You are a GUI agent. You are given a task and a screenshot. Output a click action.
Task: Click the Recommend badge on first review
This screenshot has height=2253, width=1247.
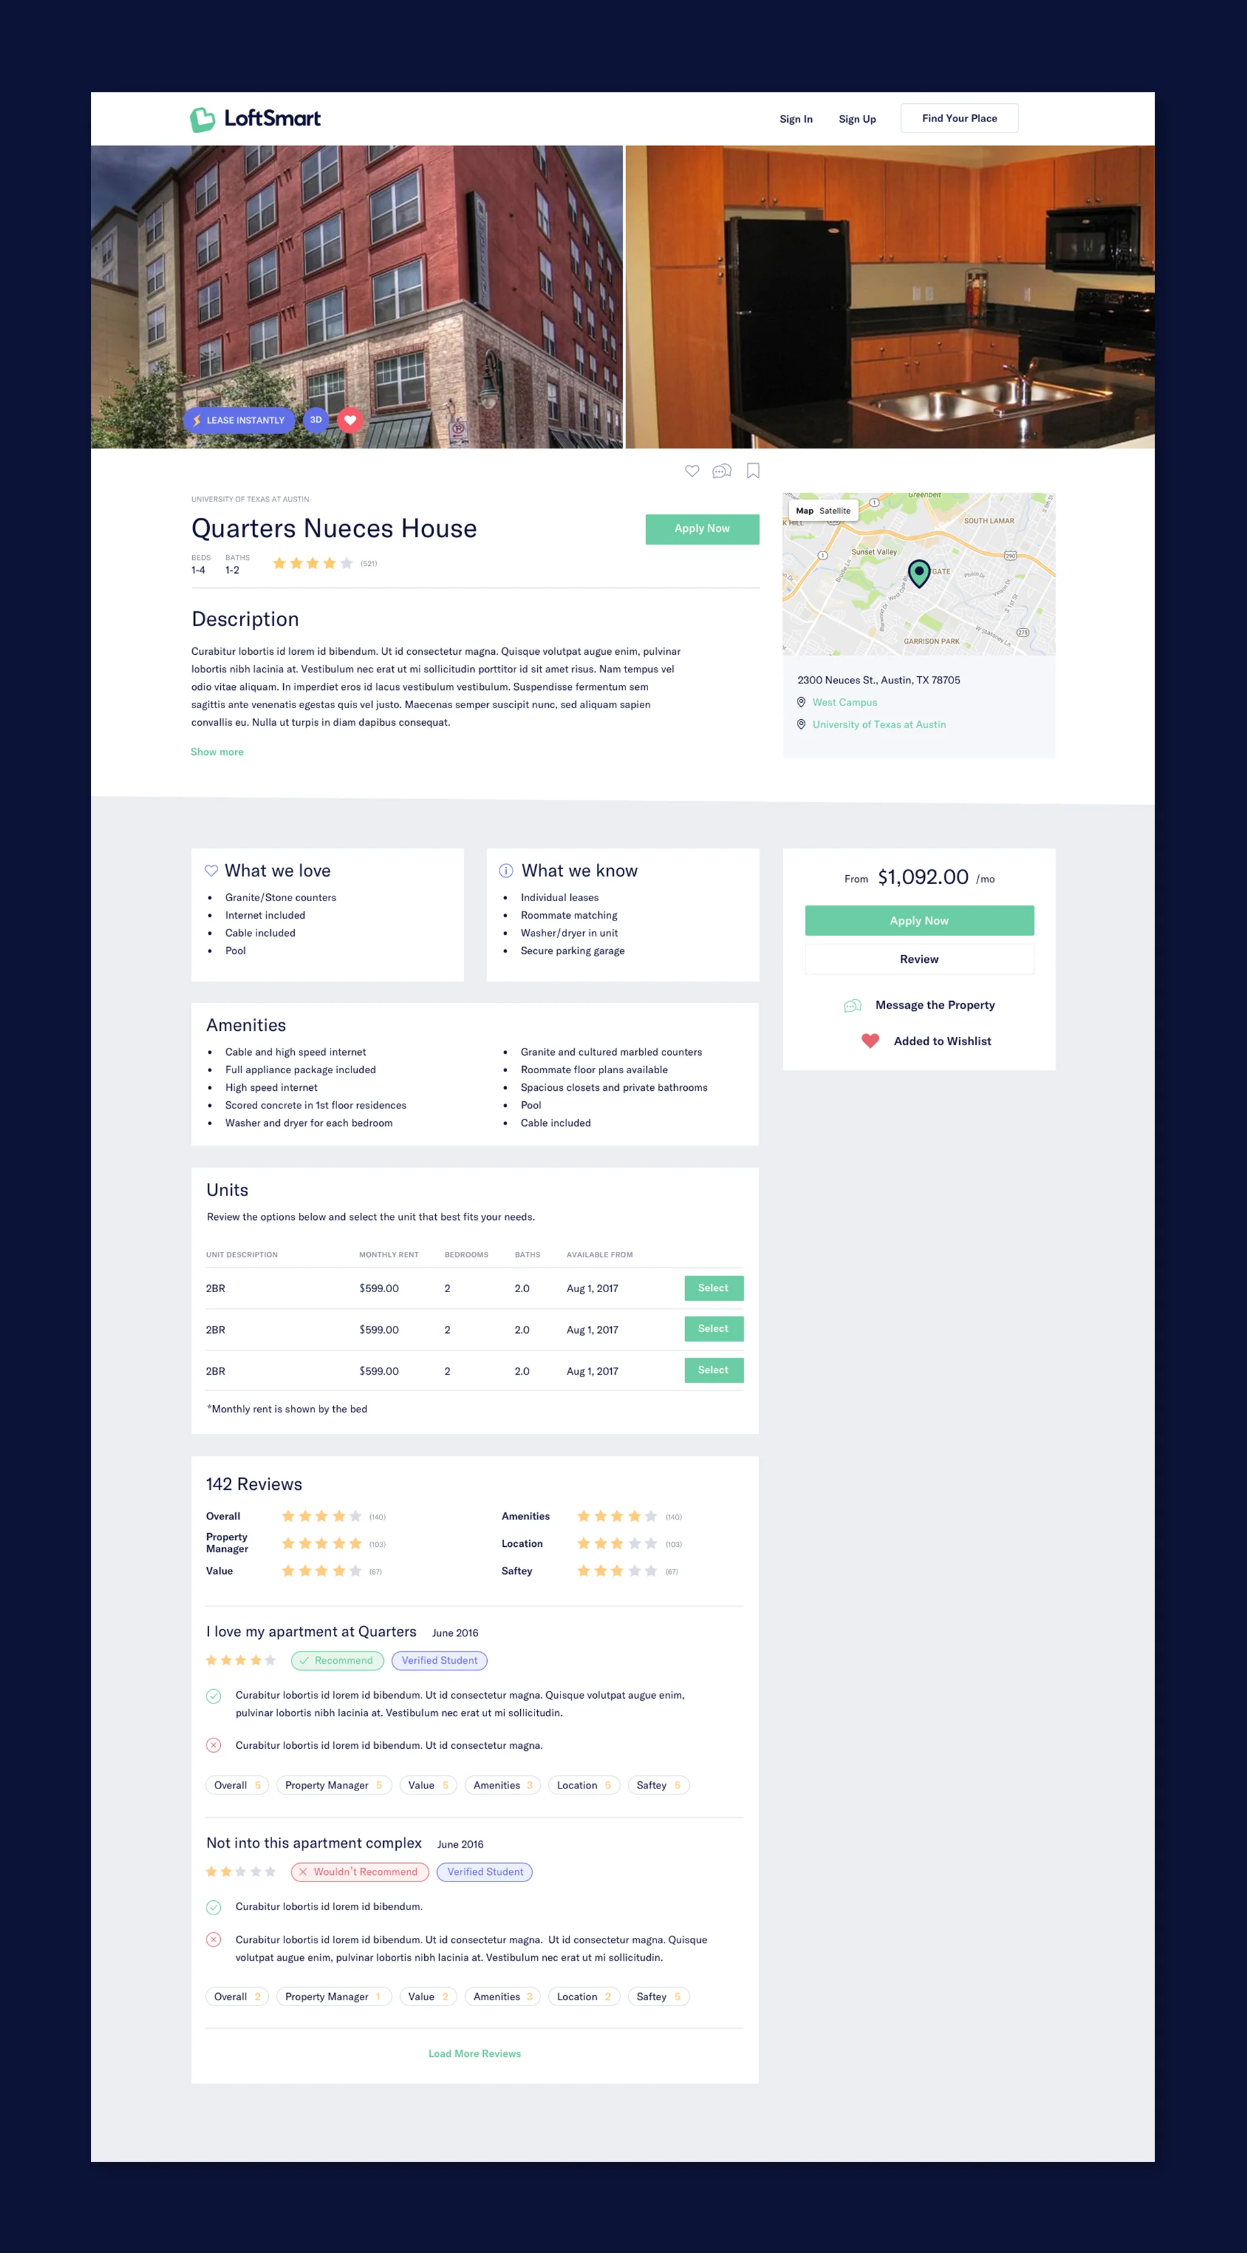(338, 1660)
